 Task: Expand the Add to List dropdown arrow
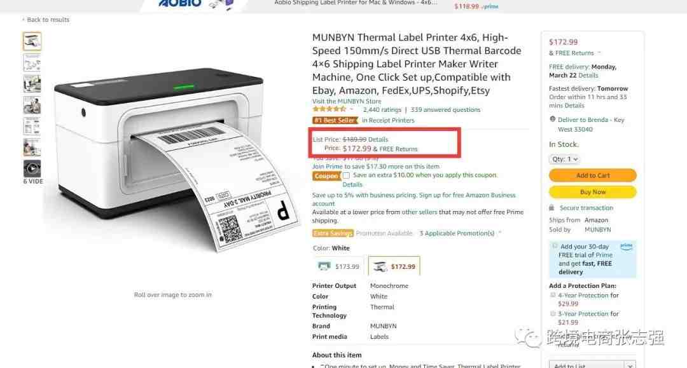click(630, 365)
